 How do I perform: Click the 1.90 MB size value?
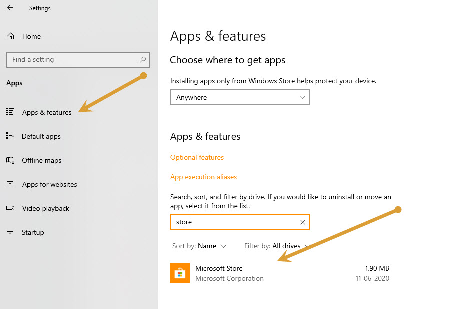coord(377,268)
